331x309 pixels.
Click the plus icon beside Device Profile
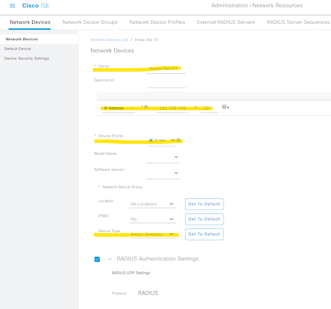click(178, 140)
